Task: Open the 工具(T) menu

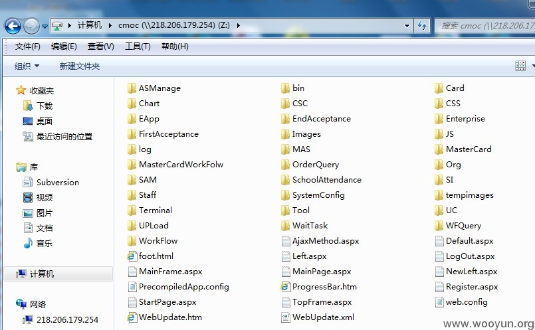Action: coord(138,46)
